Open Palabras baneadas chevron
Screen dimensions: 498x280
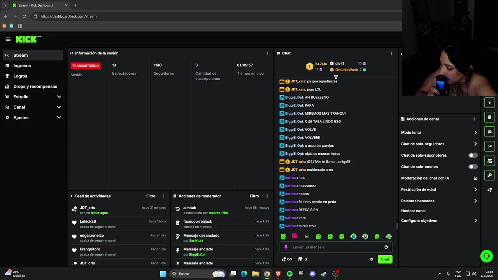click(x=475, y=201)
